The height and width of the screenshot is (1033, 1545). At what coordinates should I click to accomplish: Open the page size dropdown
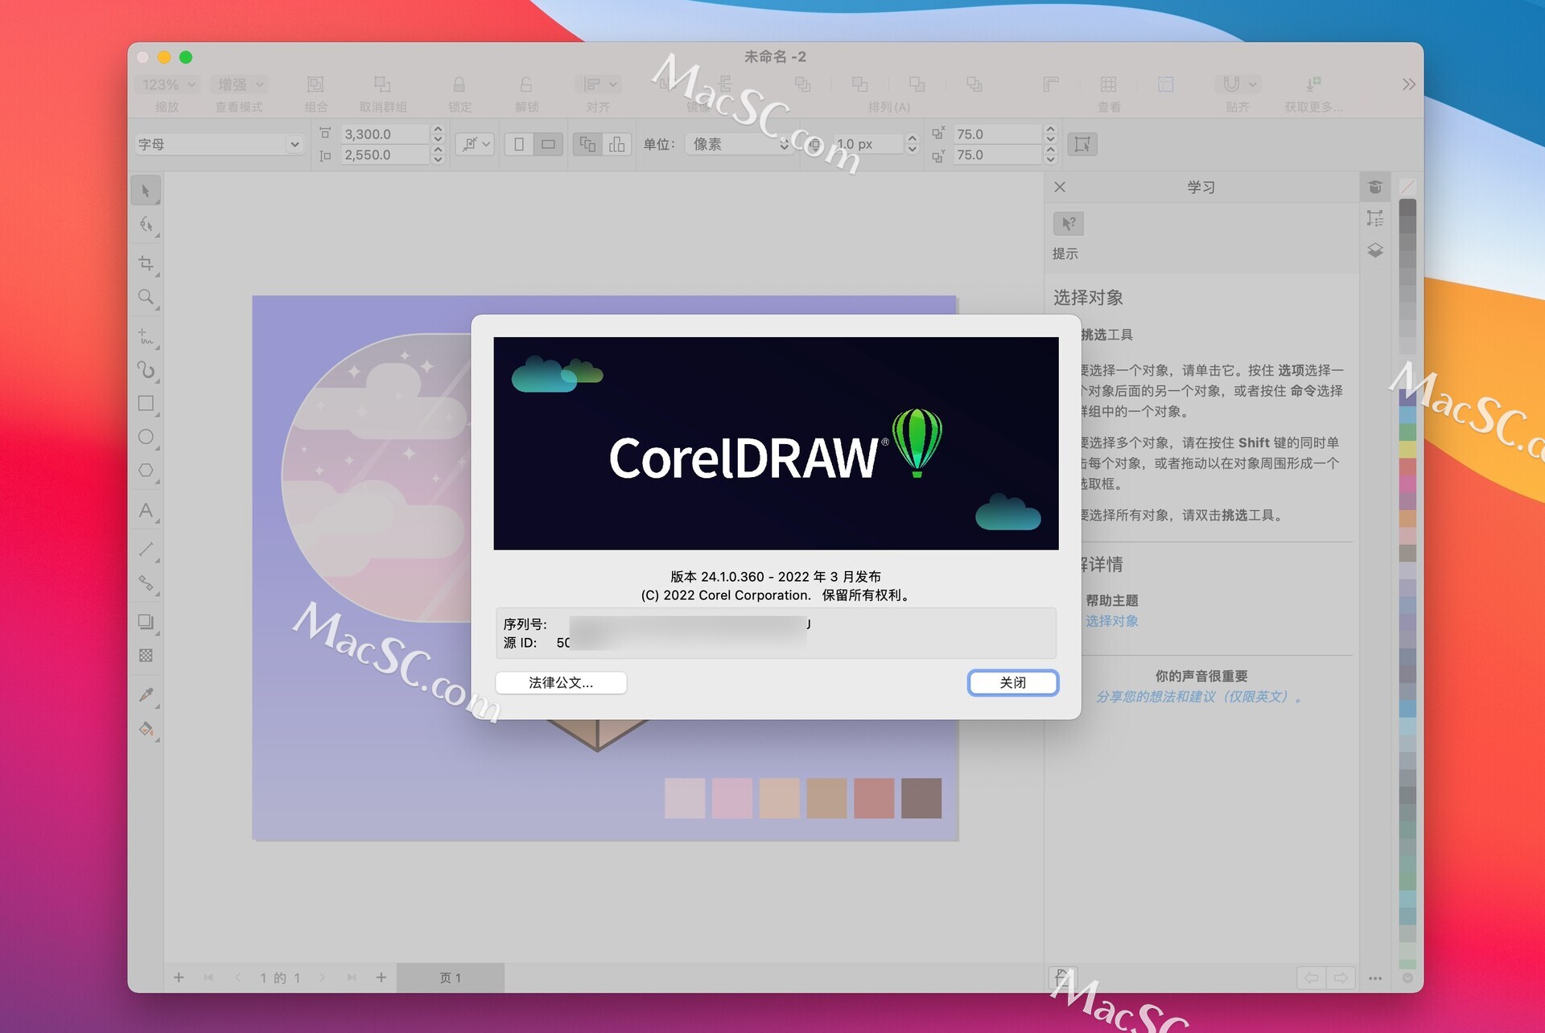(219, 144)
